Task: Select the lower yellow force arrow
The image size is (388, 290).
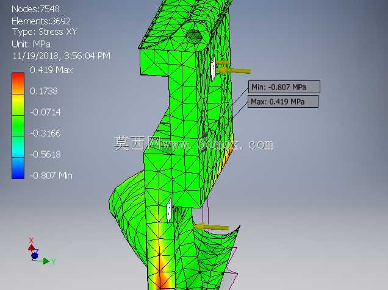Action: click(x=212, y=227)
